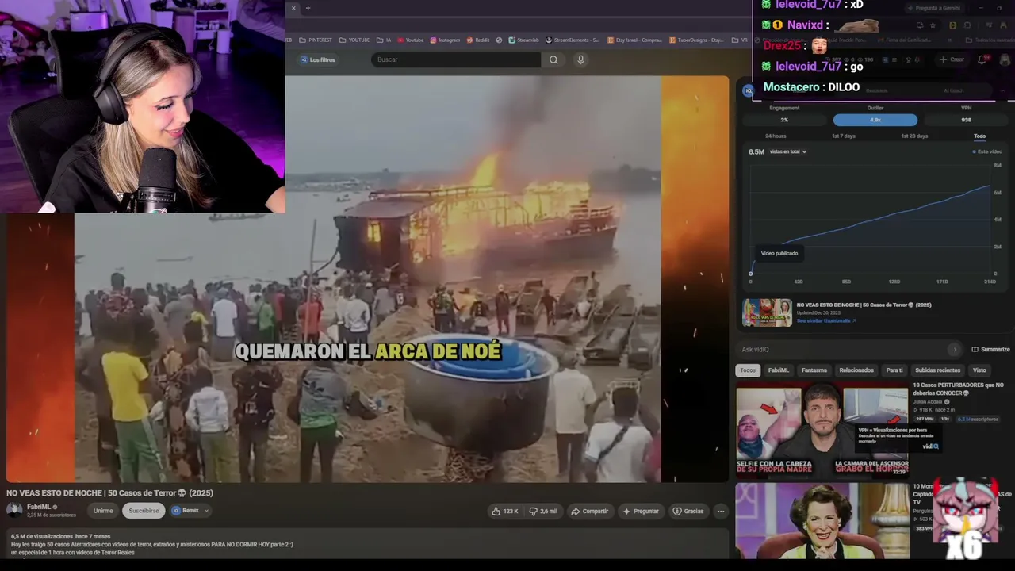Click the vidIQ logo in panel

pos(747,90)
